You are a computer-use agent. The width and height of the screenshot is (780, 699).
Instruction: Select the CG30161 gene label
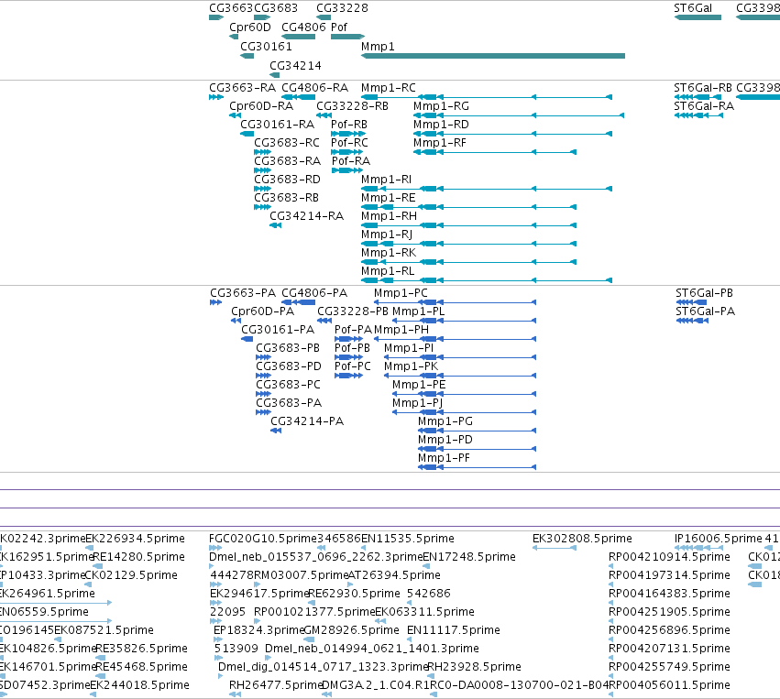[x=266, y=46]
